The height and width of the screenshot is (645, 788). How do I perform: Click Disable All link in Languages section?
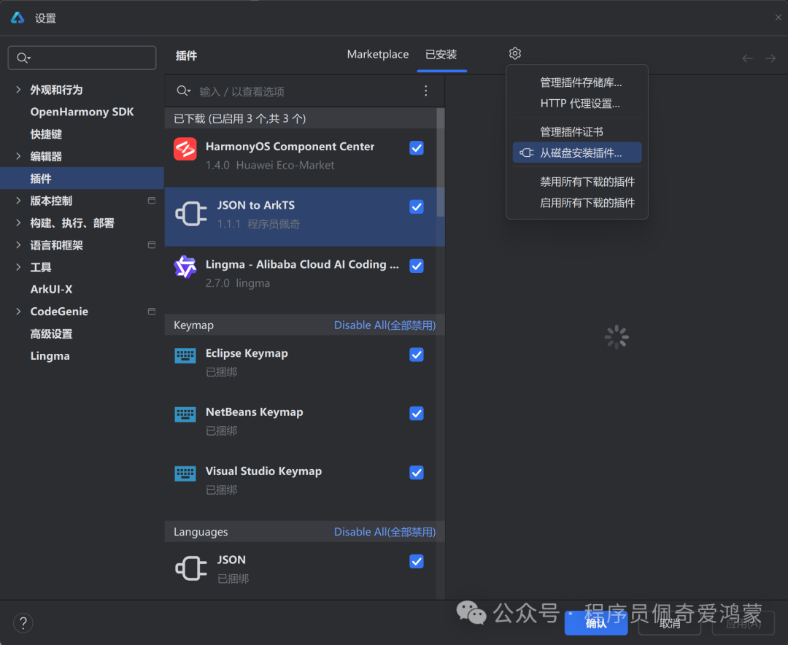[385, 532]
